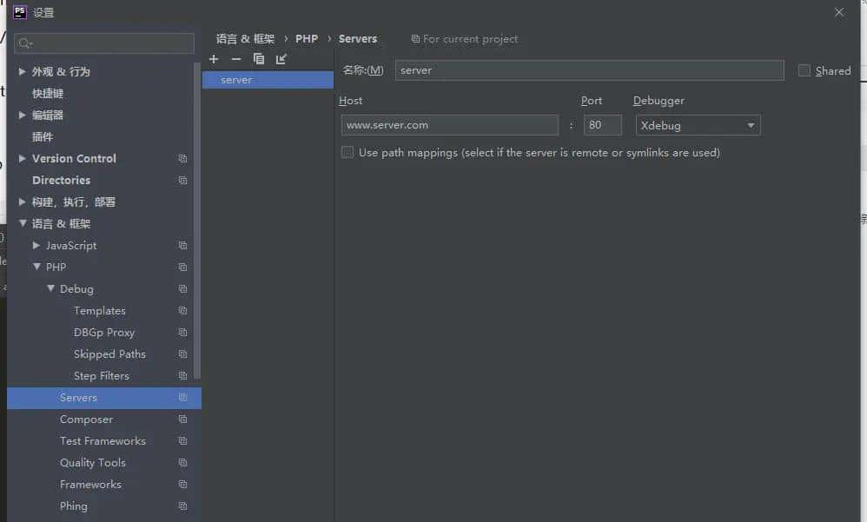Screen dimensions: 867x522
Task: Select Templates under the Debug node
Action: pyautogui.click(x=99, y=310)
